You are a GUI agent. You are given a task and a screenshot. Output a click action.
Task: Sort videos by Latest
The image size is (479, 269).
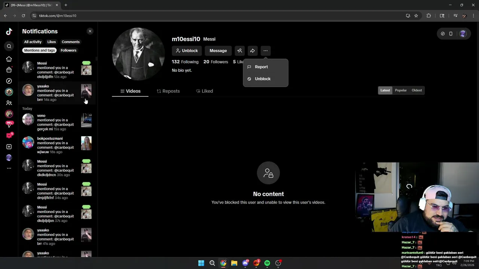[385, 90]
